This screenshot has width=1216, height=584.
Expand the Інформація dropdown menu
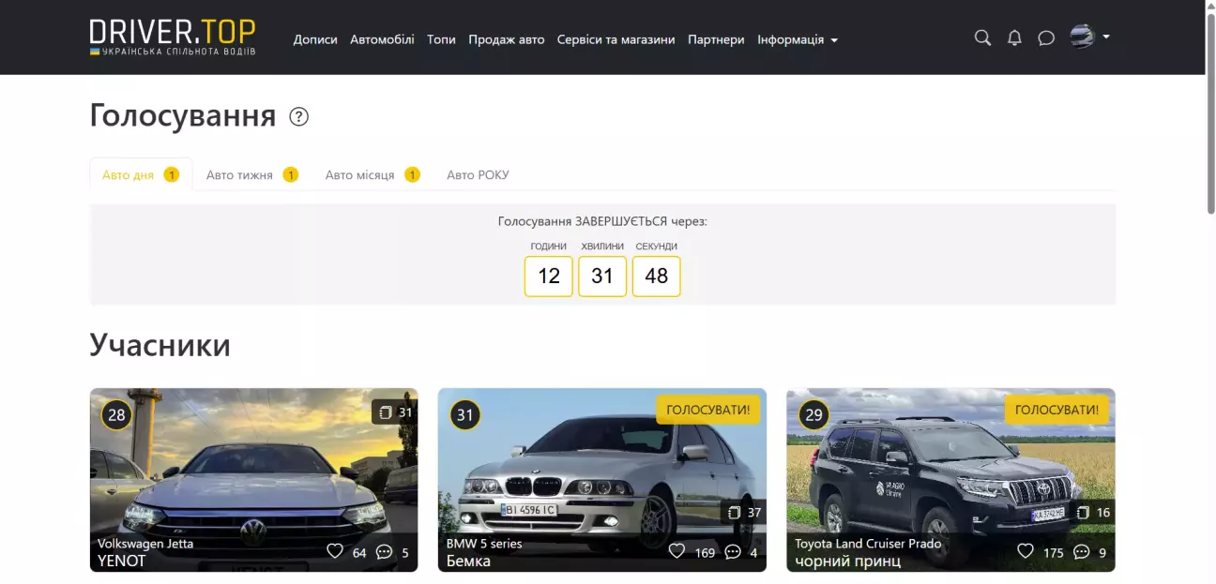[x=798, y=39]
